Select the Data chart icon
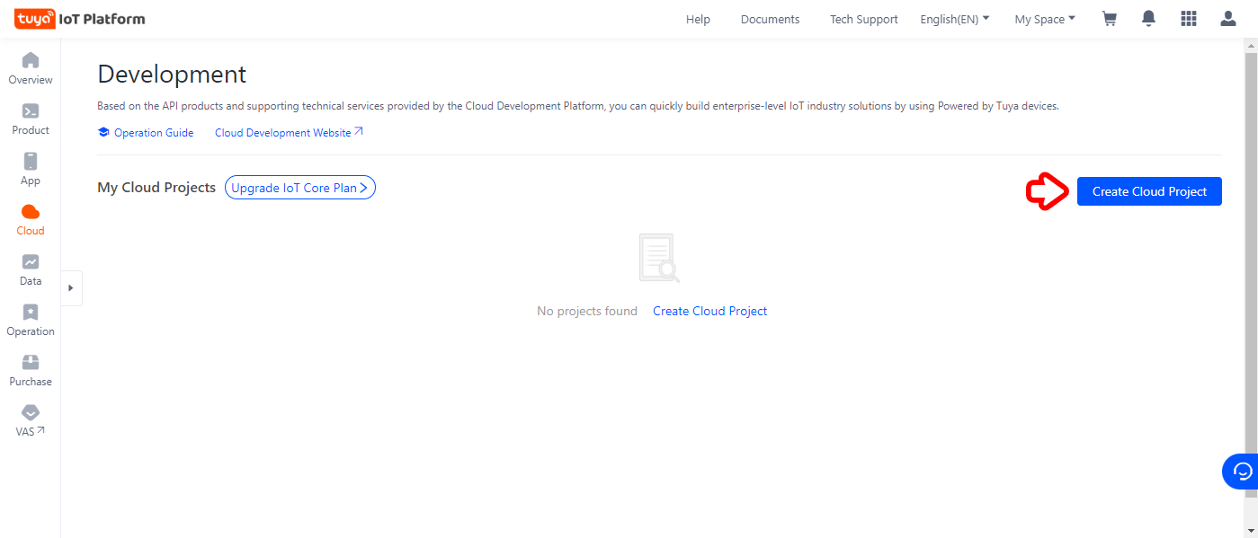 pyautogui.click(x=31, y=262)
